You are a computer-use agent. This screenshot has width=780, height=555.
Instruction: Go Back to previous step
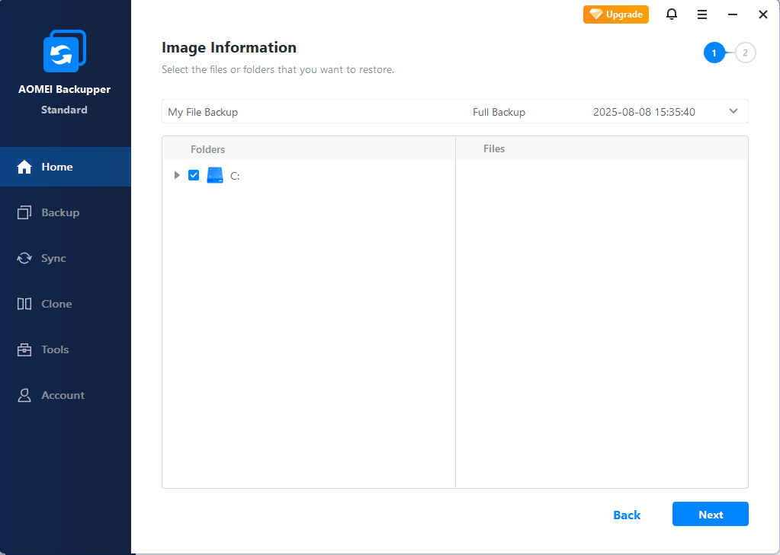[627, 515]
